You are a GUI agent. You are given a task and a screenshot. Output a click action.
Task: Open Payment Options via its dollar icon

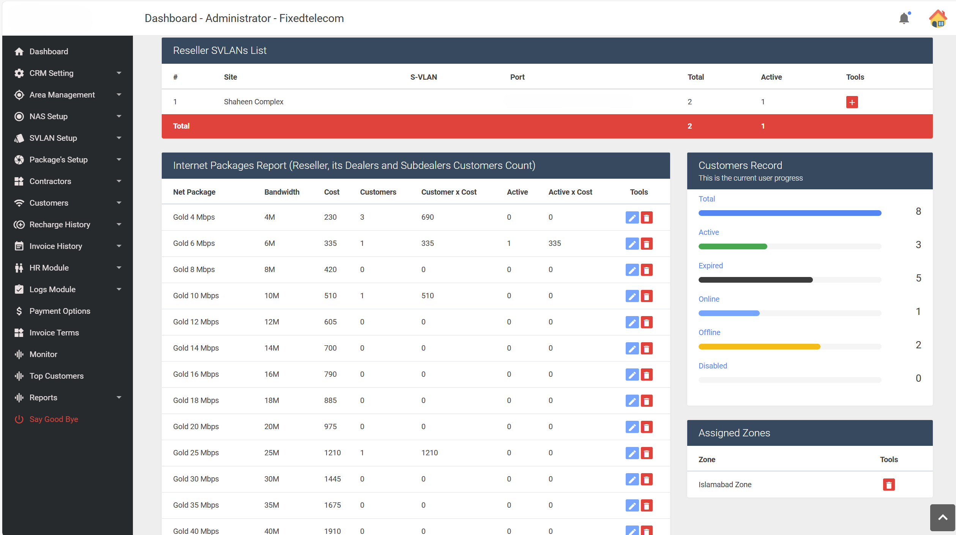(x=19, y=311)
